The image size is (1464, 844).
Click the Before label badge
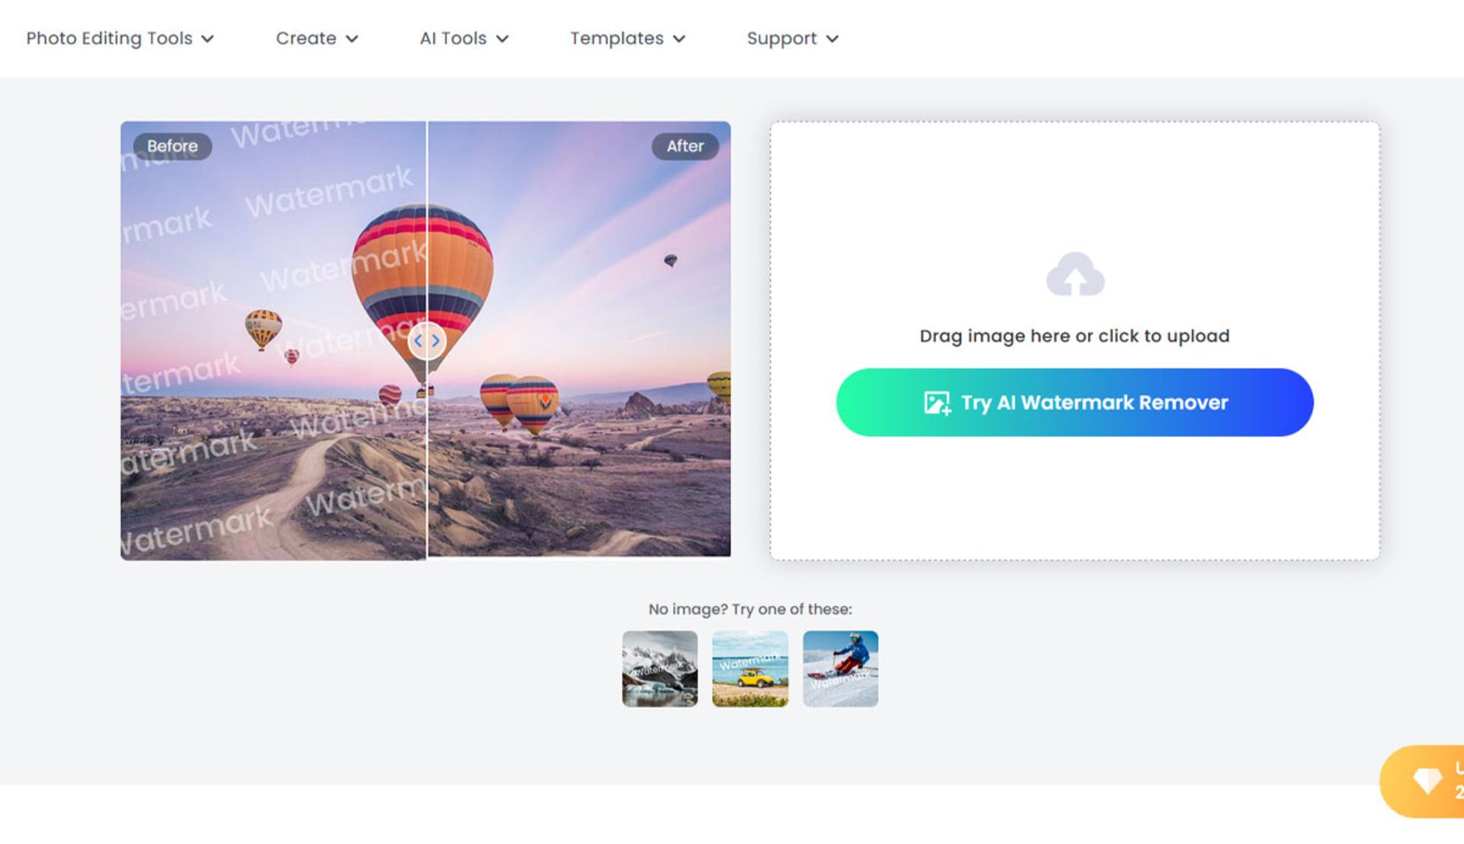[172, 146]
